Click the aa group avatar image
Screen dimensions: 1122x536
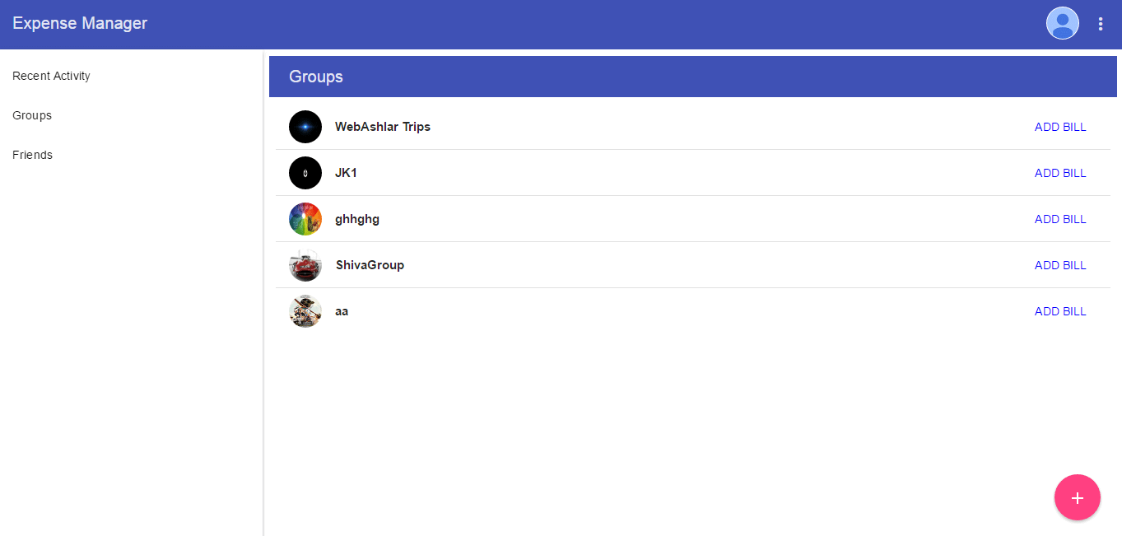(x=305, y=311)
